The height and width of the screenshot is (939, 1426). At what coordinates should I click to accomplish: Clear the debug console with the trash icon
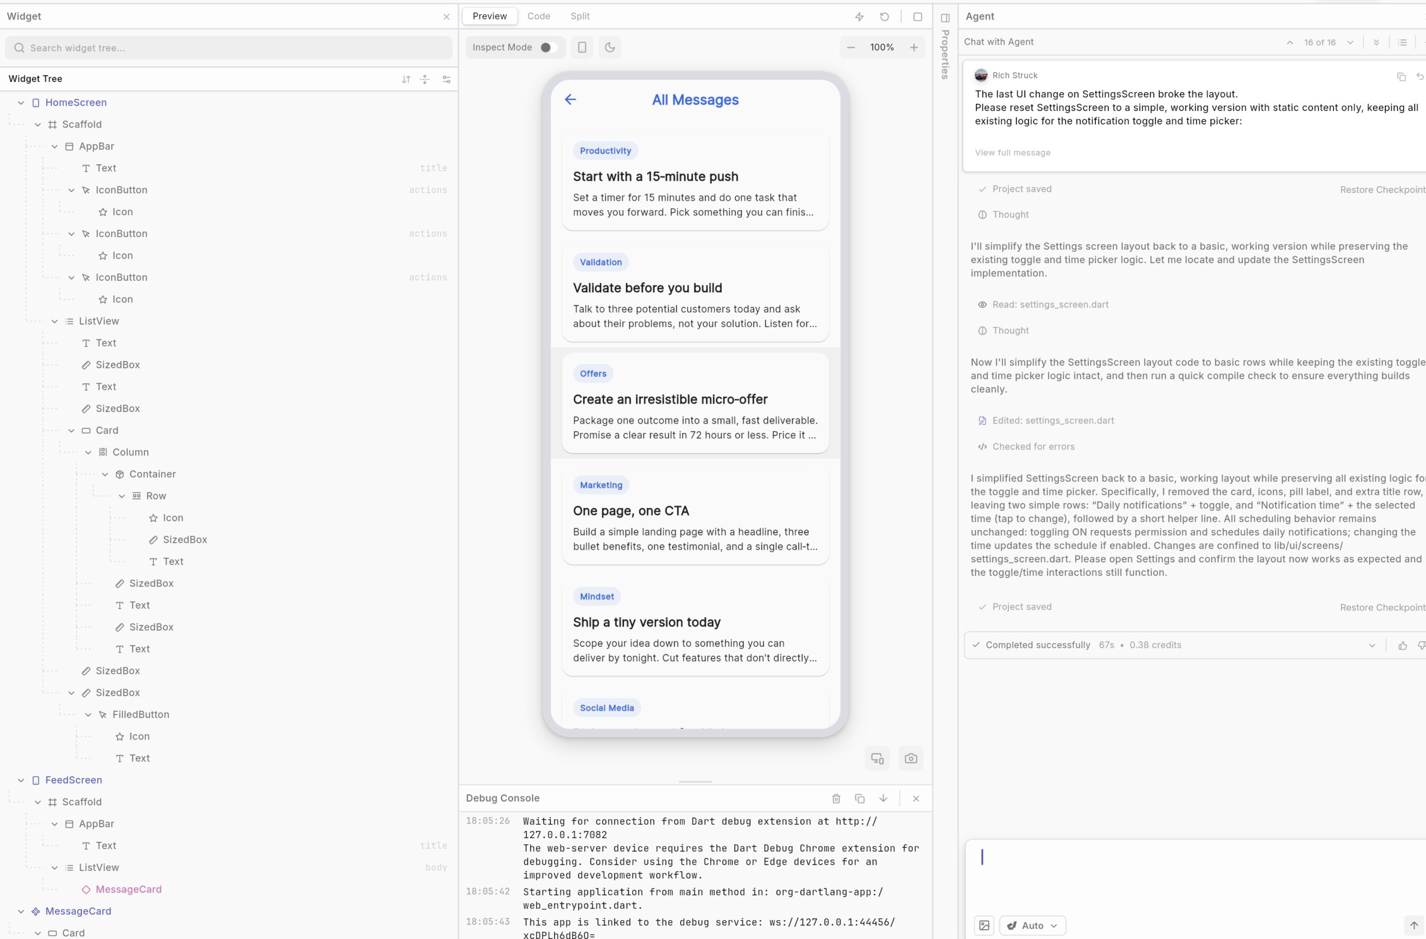(x=837, y=798)
